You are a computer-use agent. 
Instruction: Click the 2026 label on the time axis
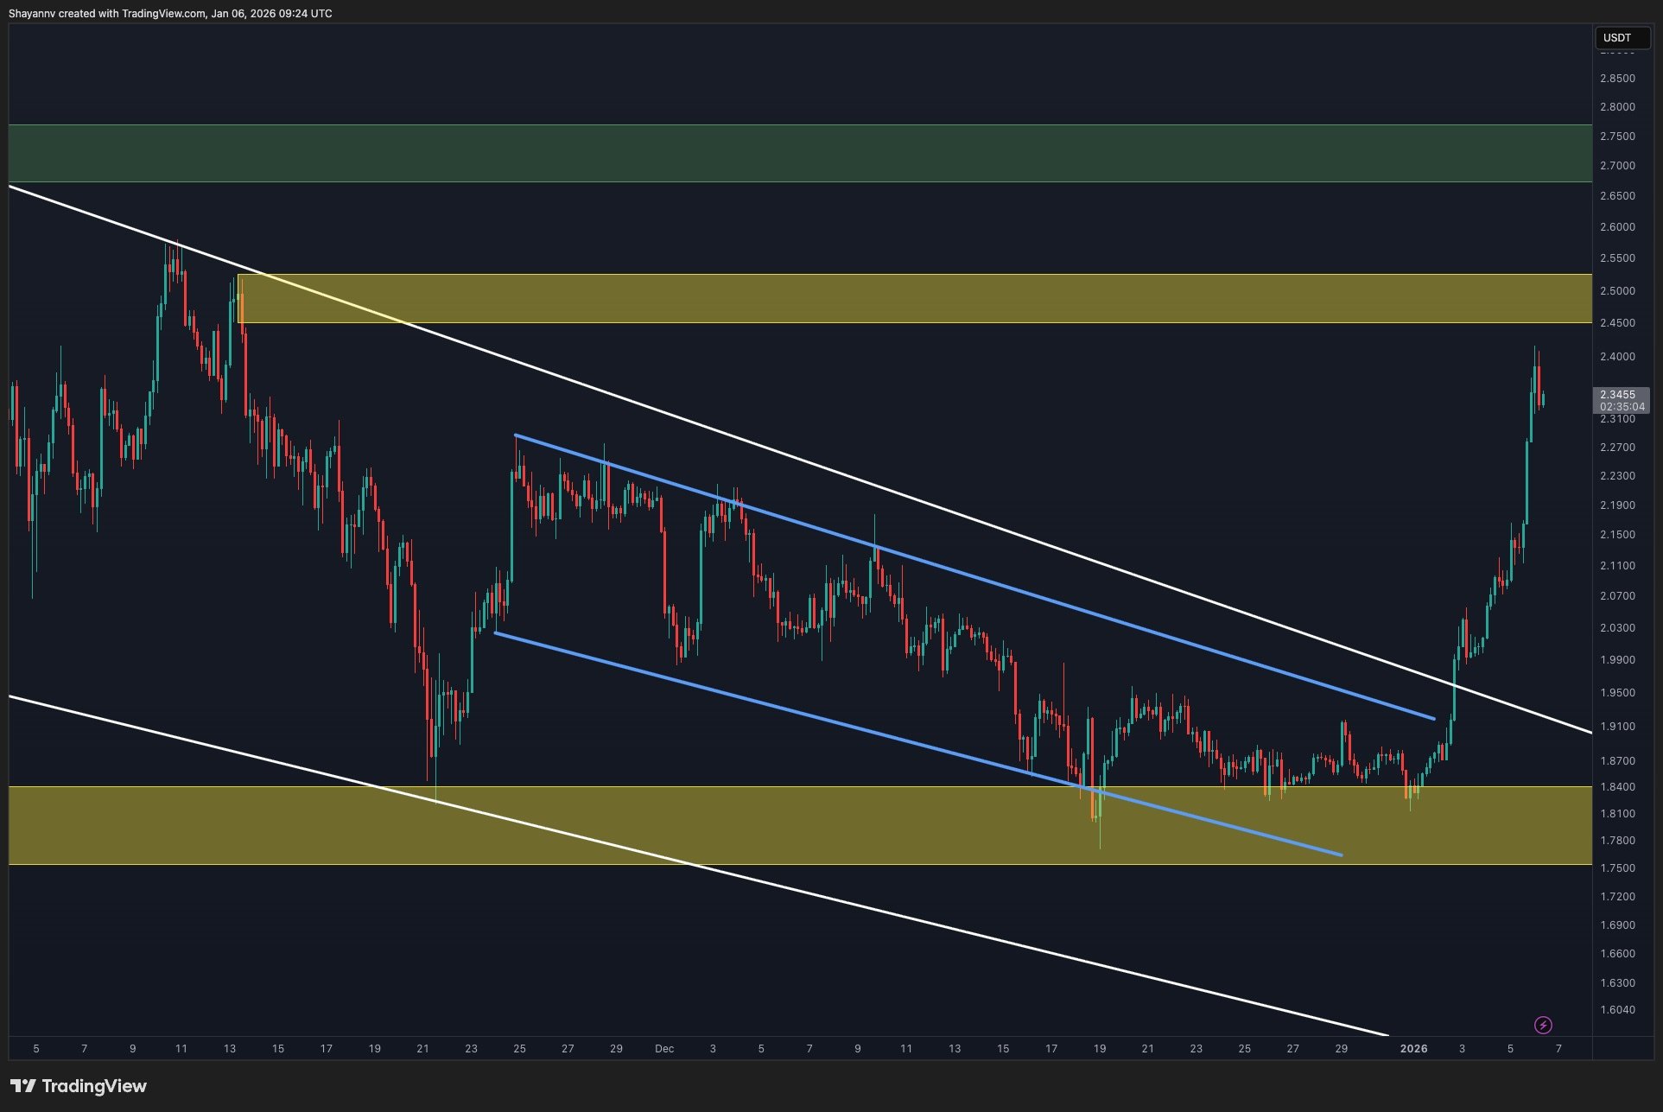click(x=1414, y=1048)
